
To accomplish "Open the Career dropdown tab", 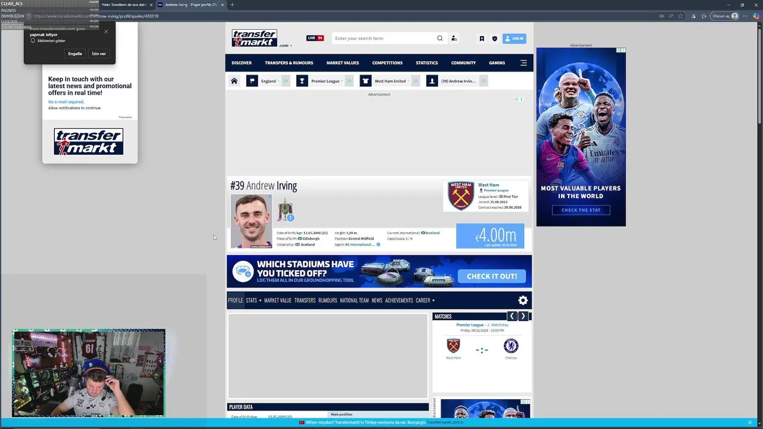I will coord(425,300).
